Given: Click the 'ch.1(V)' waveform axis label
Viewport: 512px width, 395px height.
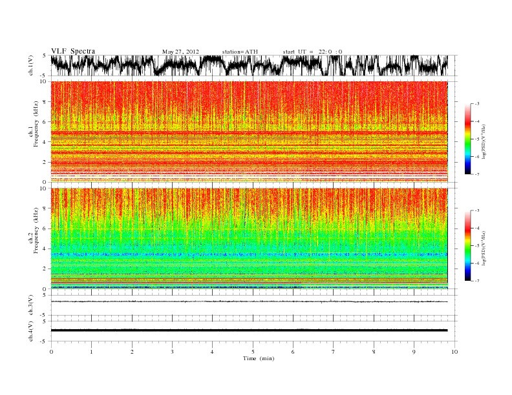Looking at the screenshot, I should (x=30, y=65).
